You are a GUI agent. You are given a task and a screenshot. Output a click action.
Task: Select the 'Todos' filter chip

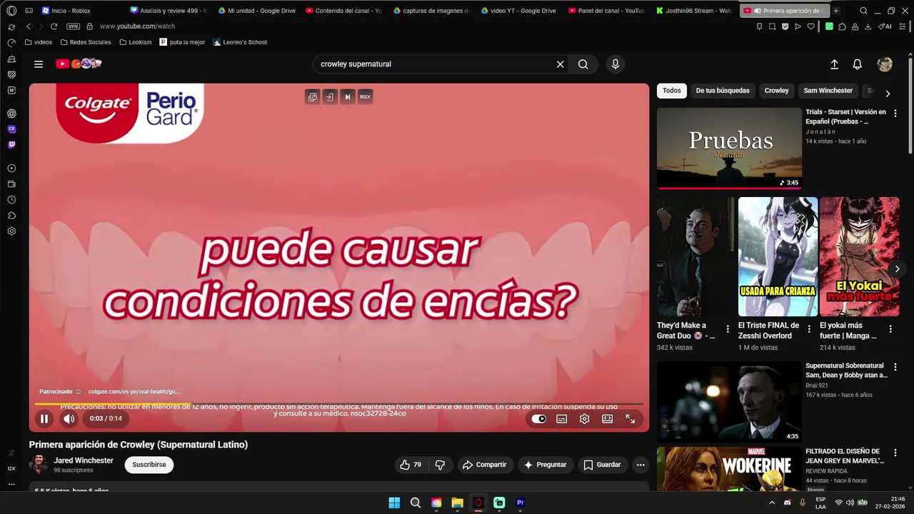pos(672,91)
